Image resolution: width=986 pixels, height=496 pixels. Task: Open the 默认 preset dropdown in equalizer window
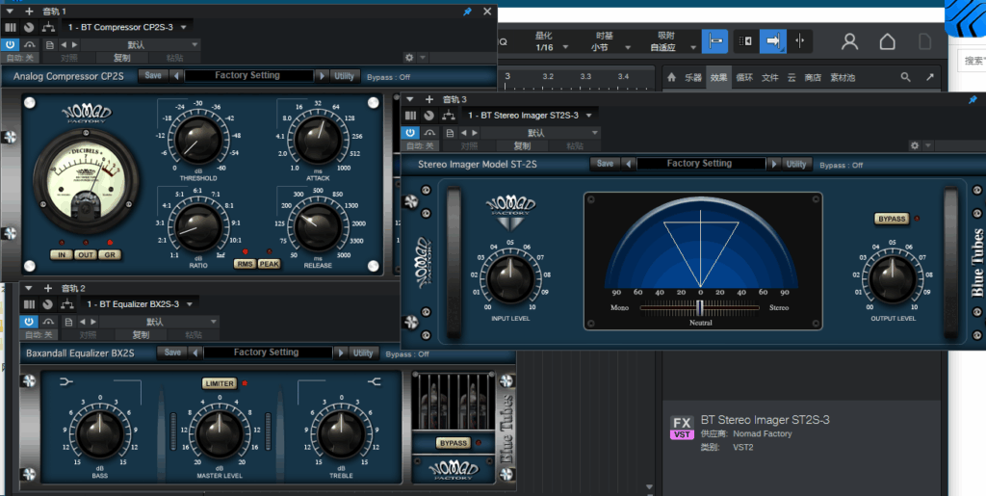click(159, 322)
